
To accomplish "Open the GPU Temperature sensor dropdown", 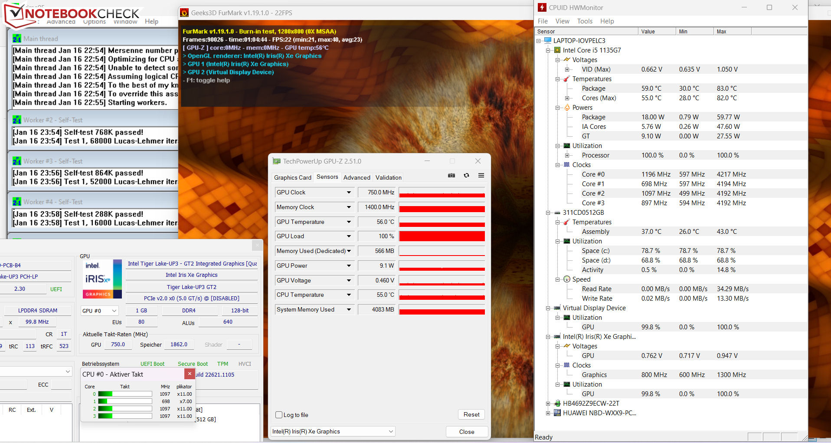I will click(349, 222).
